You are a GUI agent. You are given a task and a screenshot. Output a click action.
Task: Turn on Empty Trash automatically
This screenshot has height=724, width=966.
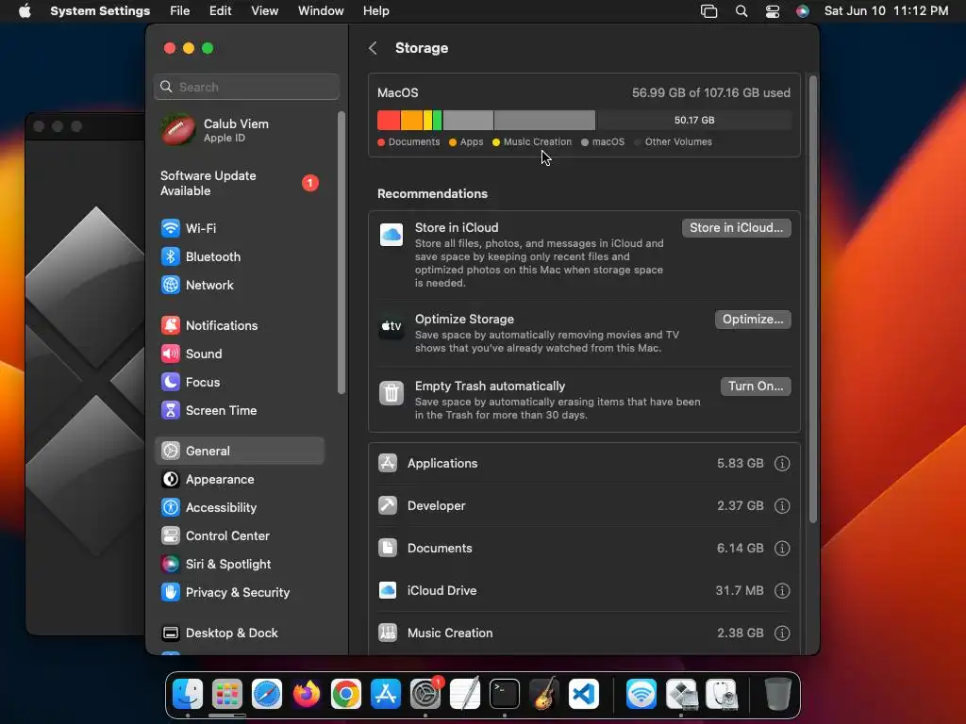click(756, 387)
